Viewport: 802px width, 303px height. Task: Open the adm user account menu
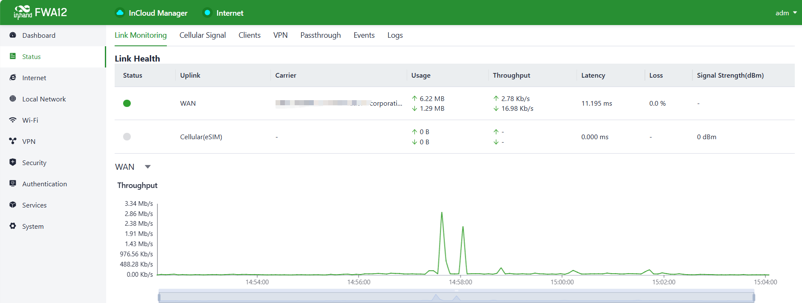pyautogui.click(x=785, y=13)
